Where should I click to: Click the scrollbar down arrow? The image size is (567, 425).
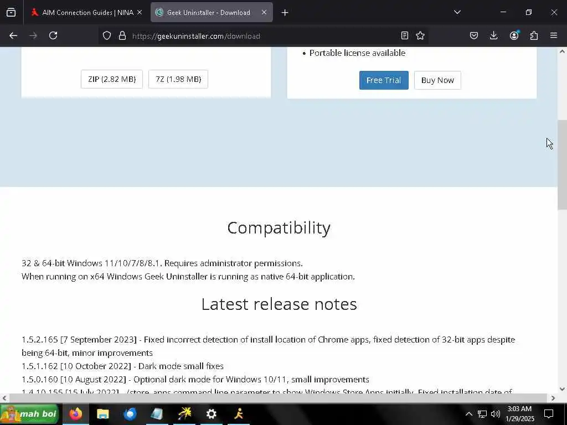click(x=562, y=389)
